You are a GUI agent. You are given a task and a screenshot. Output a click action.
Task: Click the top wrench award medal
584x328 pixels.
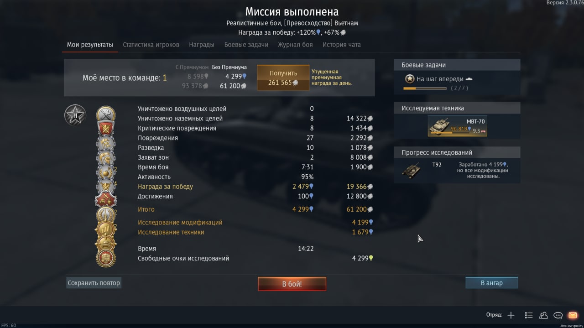(106, 114)
